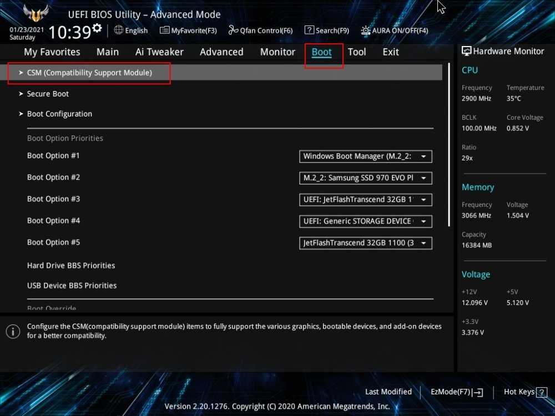The image size is (555, 416).
Task: Open MyFavorite(F3) from the top toolbar
Action: point(188,31)
